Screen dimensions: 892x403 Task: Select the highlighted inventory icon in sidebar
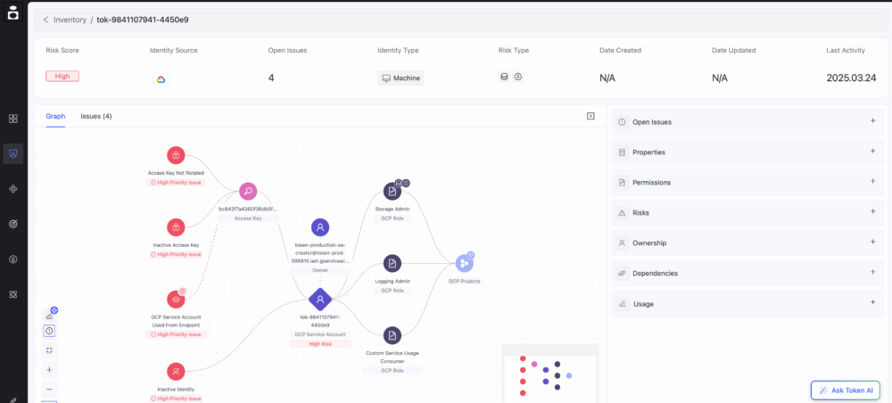pos(13,153)
